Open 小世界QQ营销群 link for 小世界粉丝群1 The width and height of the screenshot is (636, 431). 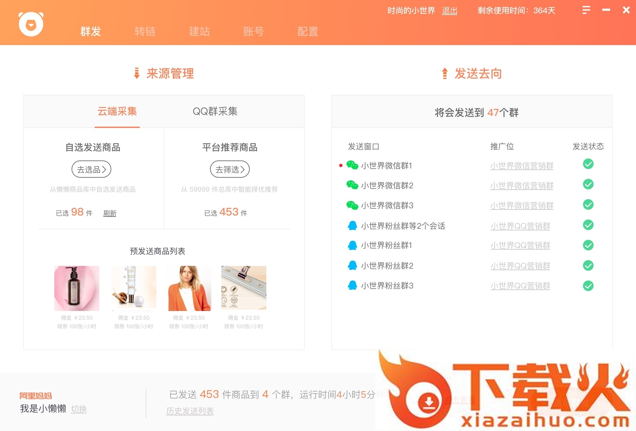(x=520, y=245)
